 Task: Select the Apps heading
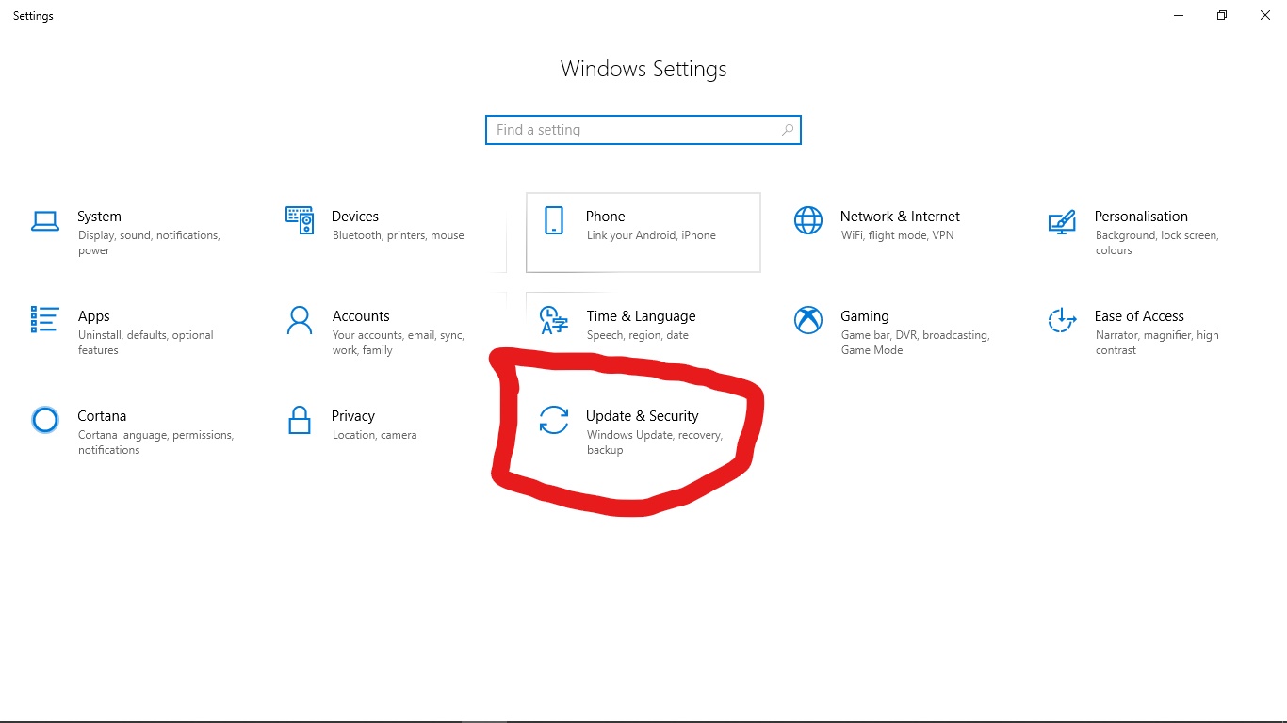pos(94,316)
